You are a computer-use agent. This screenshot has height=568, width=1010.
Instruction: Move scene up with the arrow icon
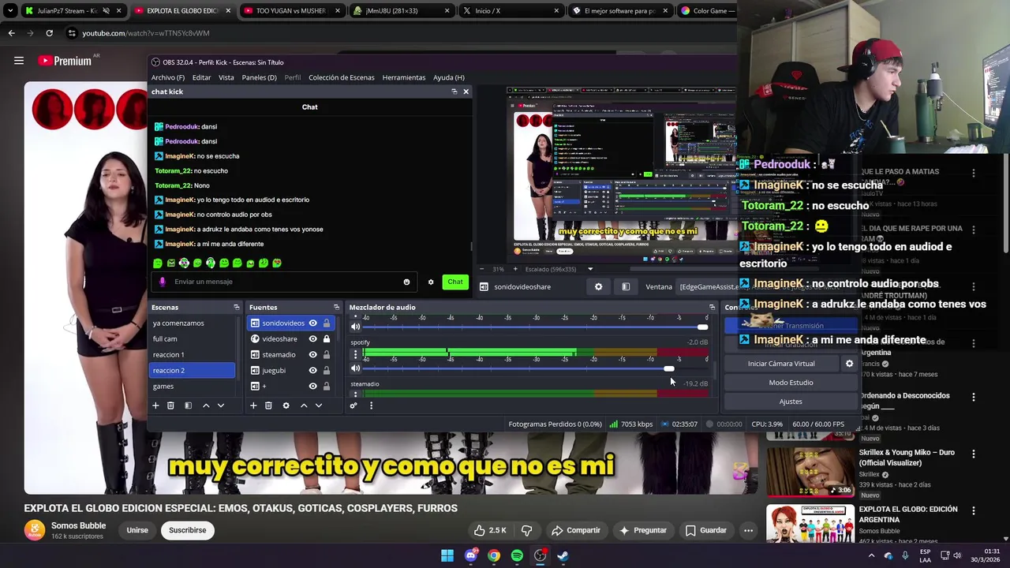[206, 405]
